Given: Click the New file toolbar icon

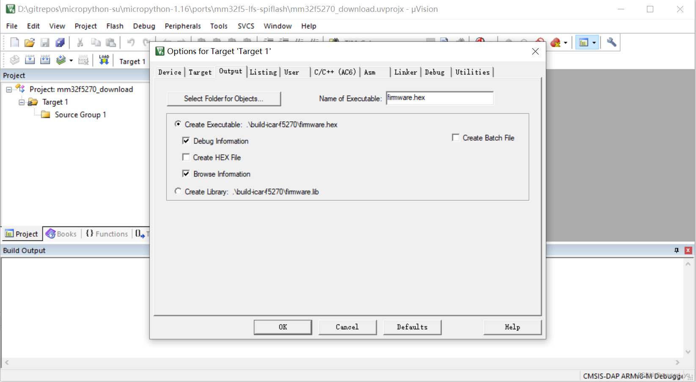Looking at the screenshot, I should [14, 42].
